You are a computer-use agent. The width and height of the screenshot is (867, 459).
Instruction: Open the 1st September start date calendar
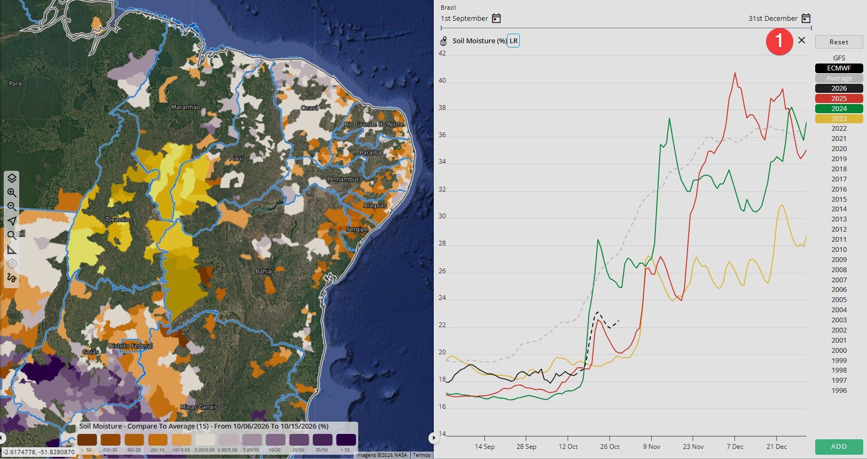(x=496, y=19)
